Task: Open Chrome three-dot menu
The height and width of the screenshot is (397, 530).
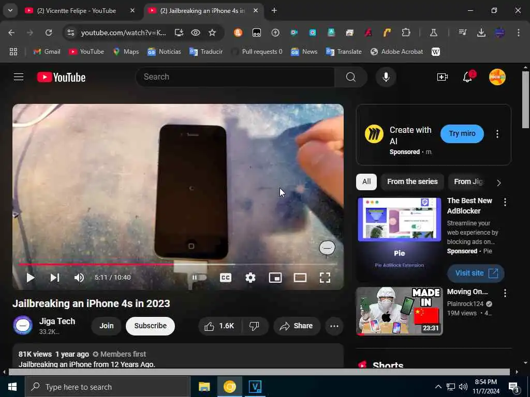Action: [518, 33]
